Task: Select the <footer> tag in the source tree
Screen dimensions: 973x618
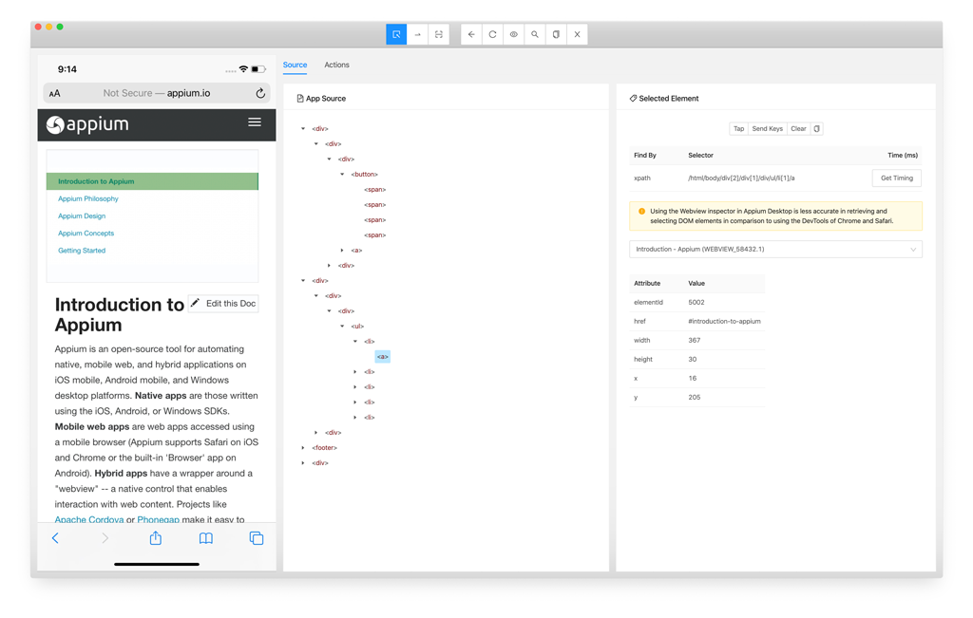Action: 325,447
